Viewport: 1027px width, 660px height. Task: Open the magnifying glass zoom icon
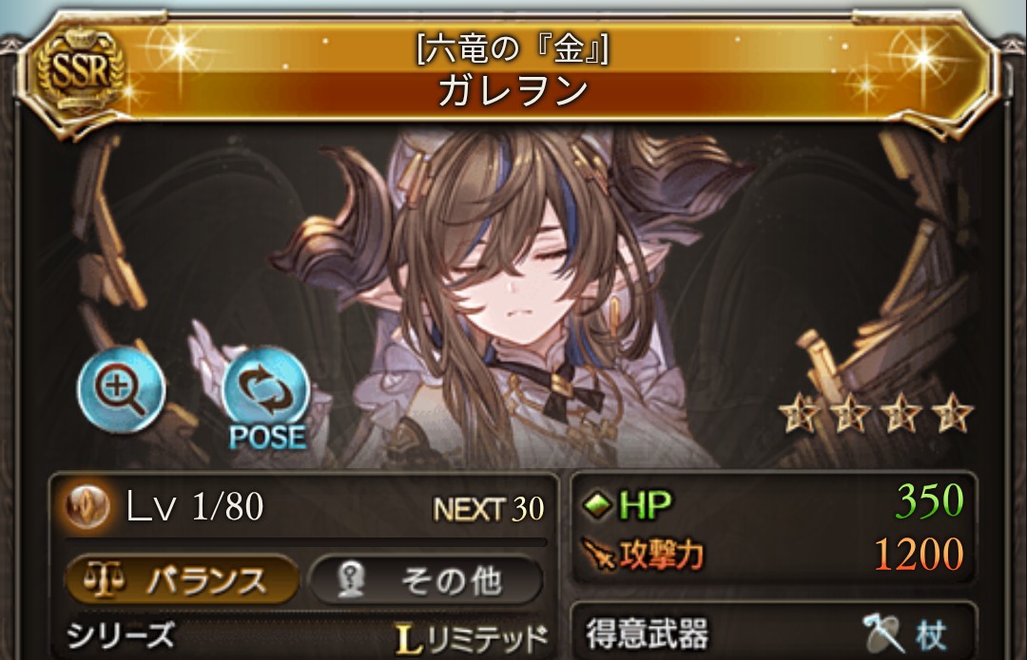[x=121, y=388]
